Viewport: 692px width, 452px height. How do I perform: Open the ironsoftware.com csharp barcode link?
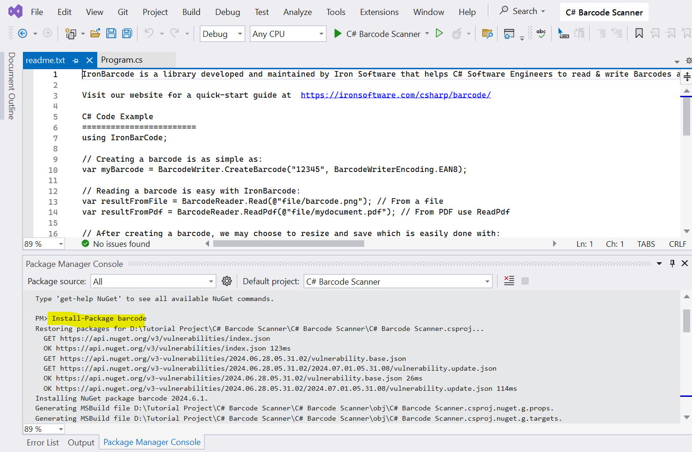pos(396,95)
